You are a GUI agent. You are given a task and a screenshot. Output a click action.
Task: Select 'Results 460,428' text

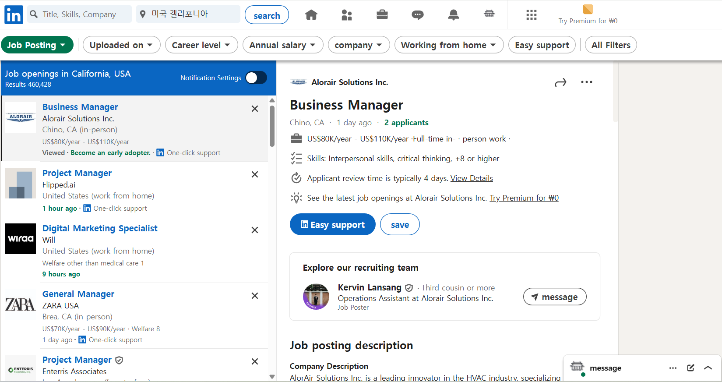tap(28, 85)
